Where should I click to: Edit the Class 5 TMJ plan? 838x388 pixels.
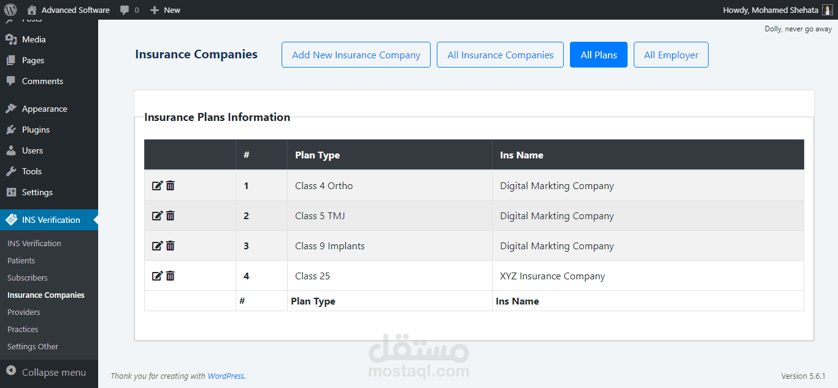tap(157, 215)
